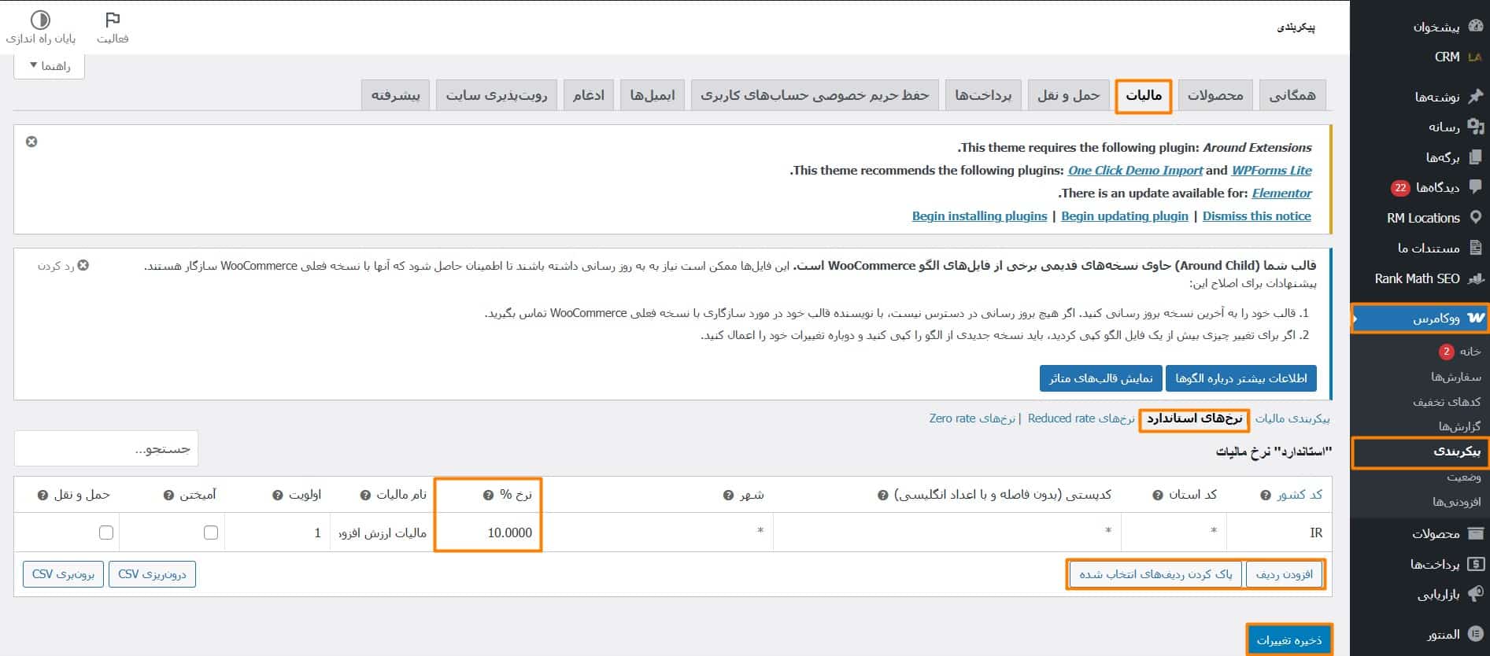Save with ذخیره تغییرات button

click(1289, 640)
